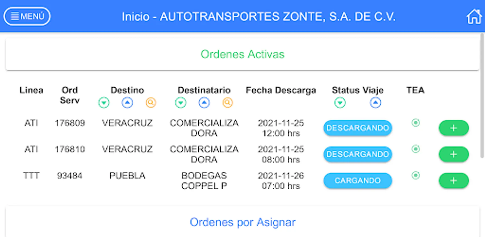Select TEA radio indicator for order 93484
485x237 pixels.
(x=416, y=175)
